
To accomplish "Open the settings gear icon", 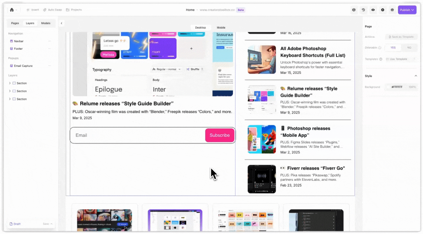I will tap(383, 10).
